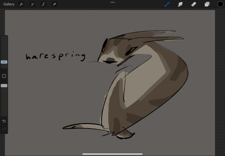Click the three-dot menu at top center

coord(112,2)
